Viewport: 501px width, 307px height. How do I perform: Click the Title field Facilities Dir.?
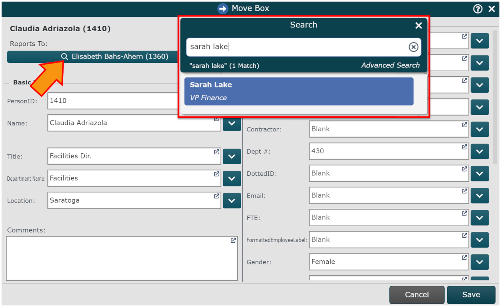pos(134,156)
